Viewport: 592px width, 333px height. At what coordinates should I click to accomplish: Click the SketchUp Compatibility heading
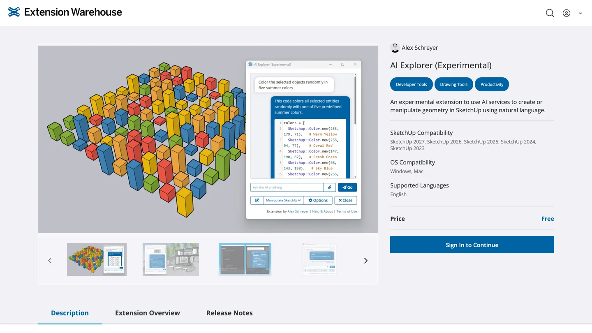pyautogui.click(x=421, y=133)
